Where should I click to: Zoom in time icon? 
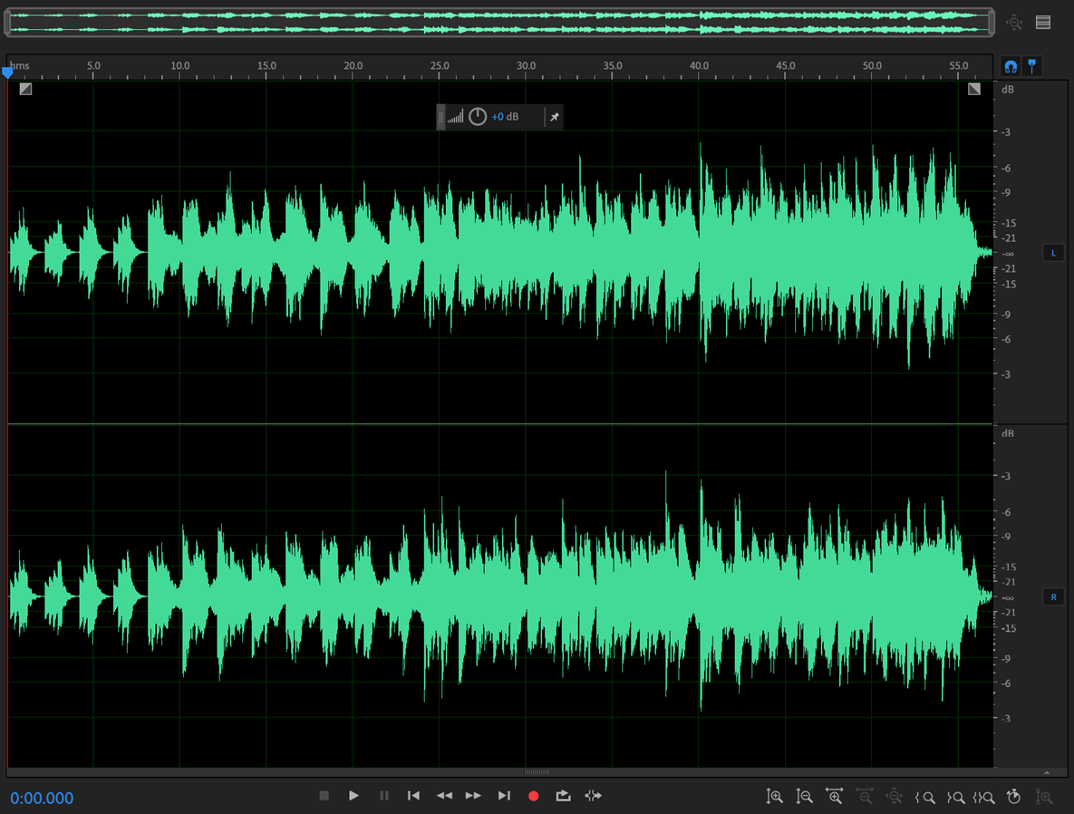pos(834,797)
